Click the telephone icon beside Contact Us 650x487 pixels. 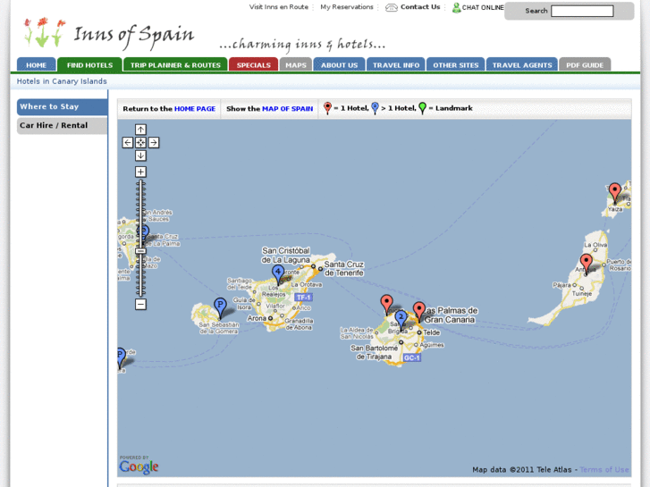click(392, 7)
